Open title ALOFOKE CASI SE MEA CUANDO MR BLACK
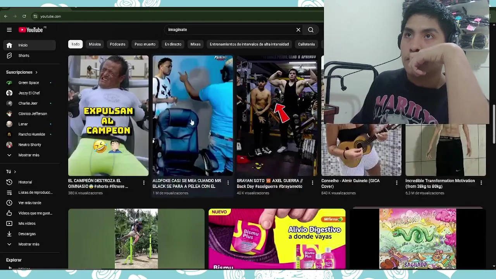This screenshot has width=496, height=279. [187, 184]
